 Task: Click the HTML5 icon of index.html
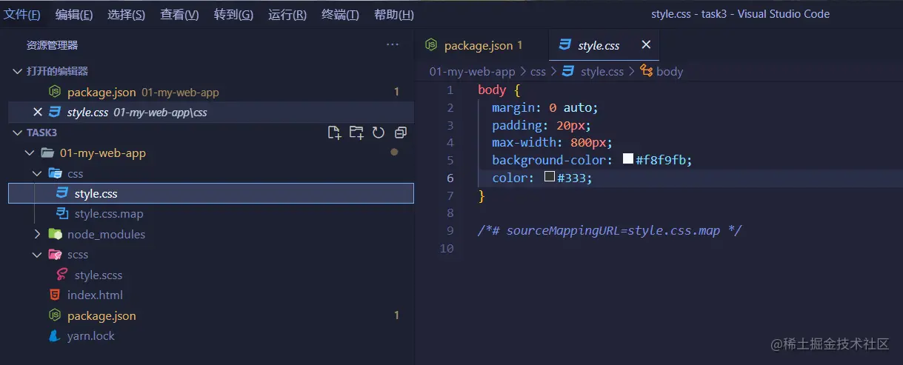pos(54,295)
